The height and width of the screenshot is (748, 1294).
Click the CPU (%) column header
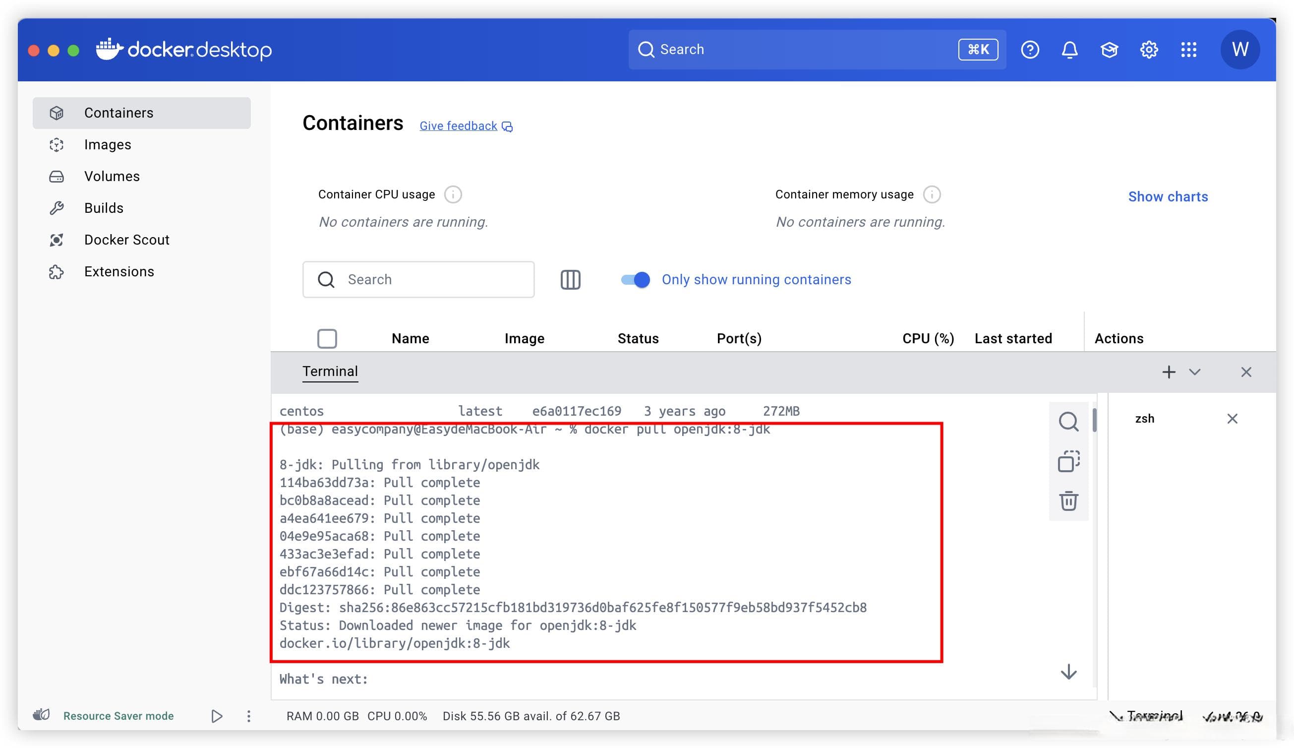[928, 339]
